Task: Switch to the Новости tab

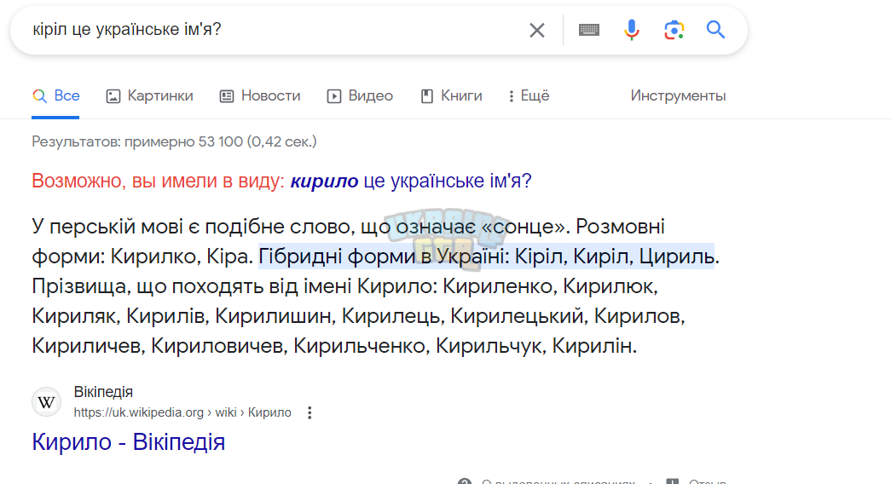Action: click(260, 96)
